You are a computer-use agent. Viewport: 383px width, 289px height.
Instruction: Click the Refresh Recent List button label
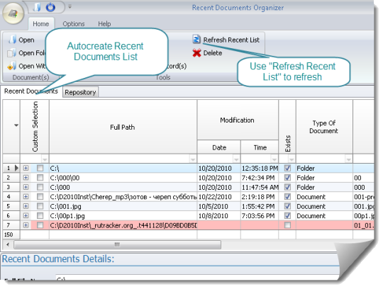tap(231, 40)
